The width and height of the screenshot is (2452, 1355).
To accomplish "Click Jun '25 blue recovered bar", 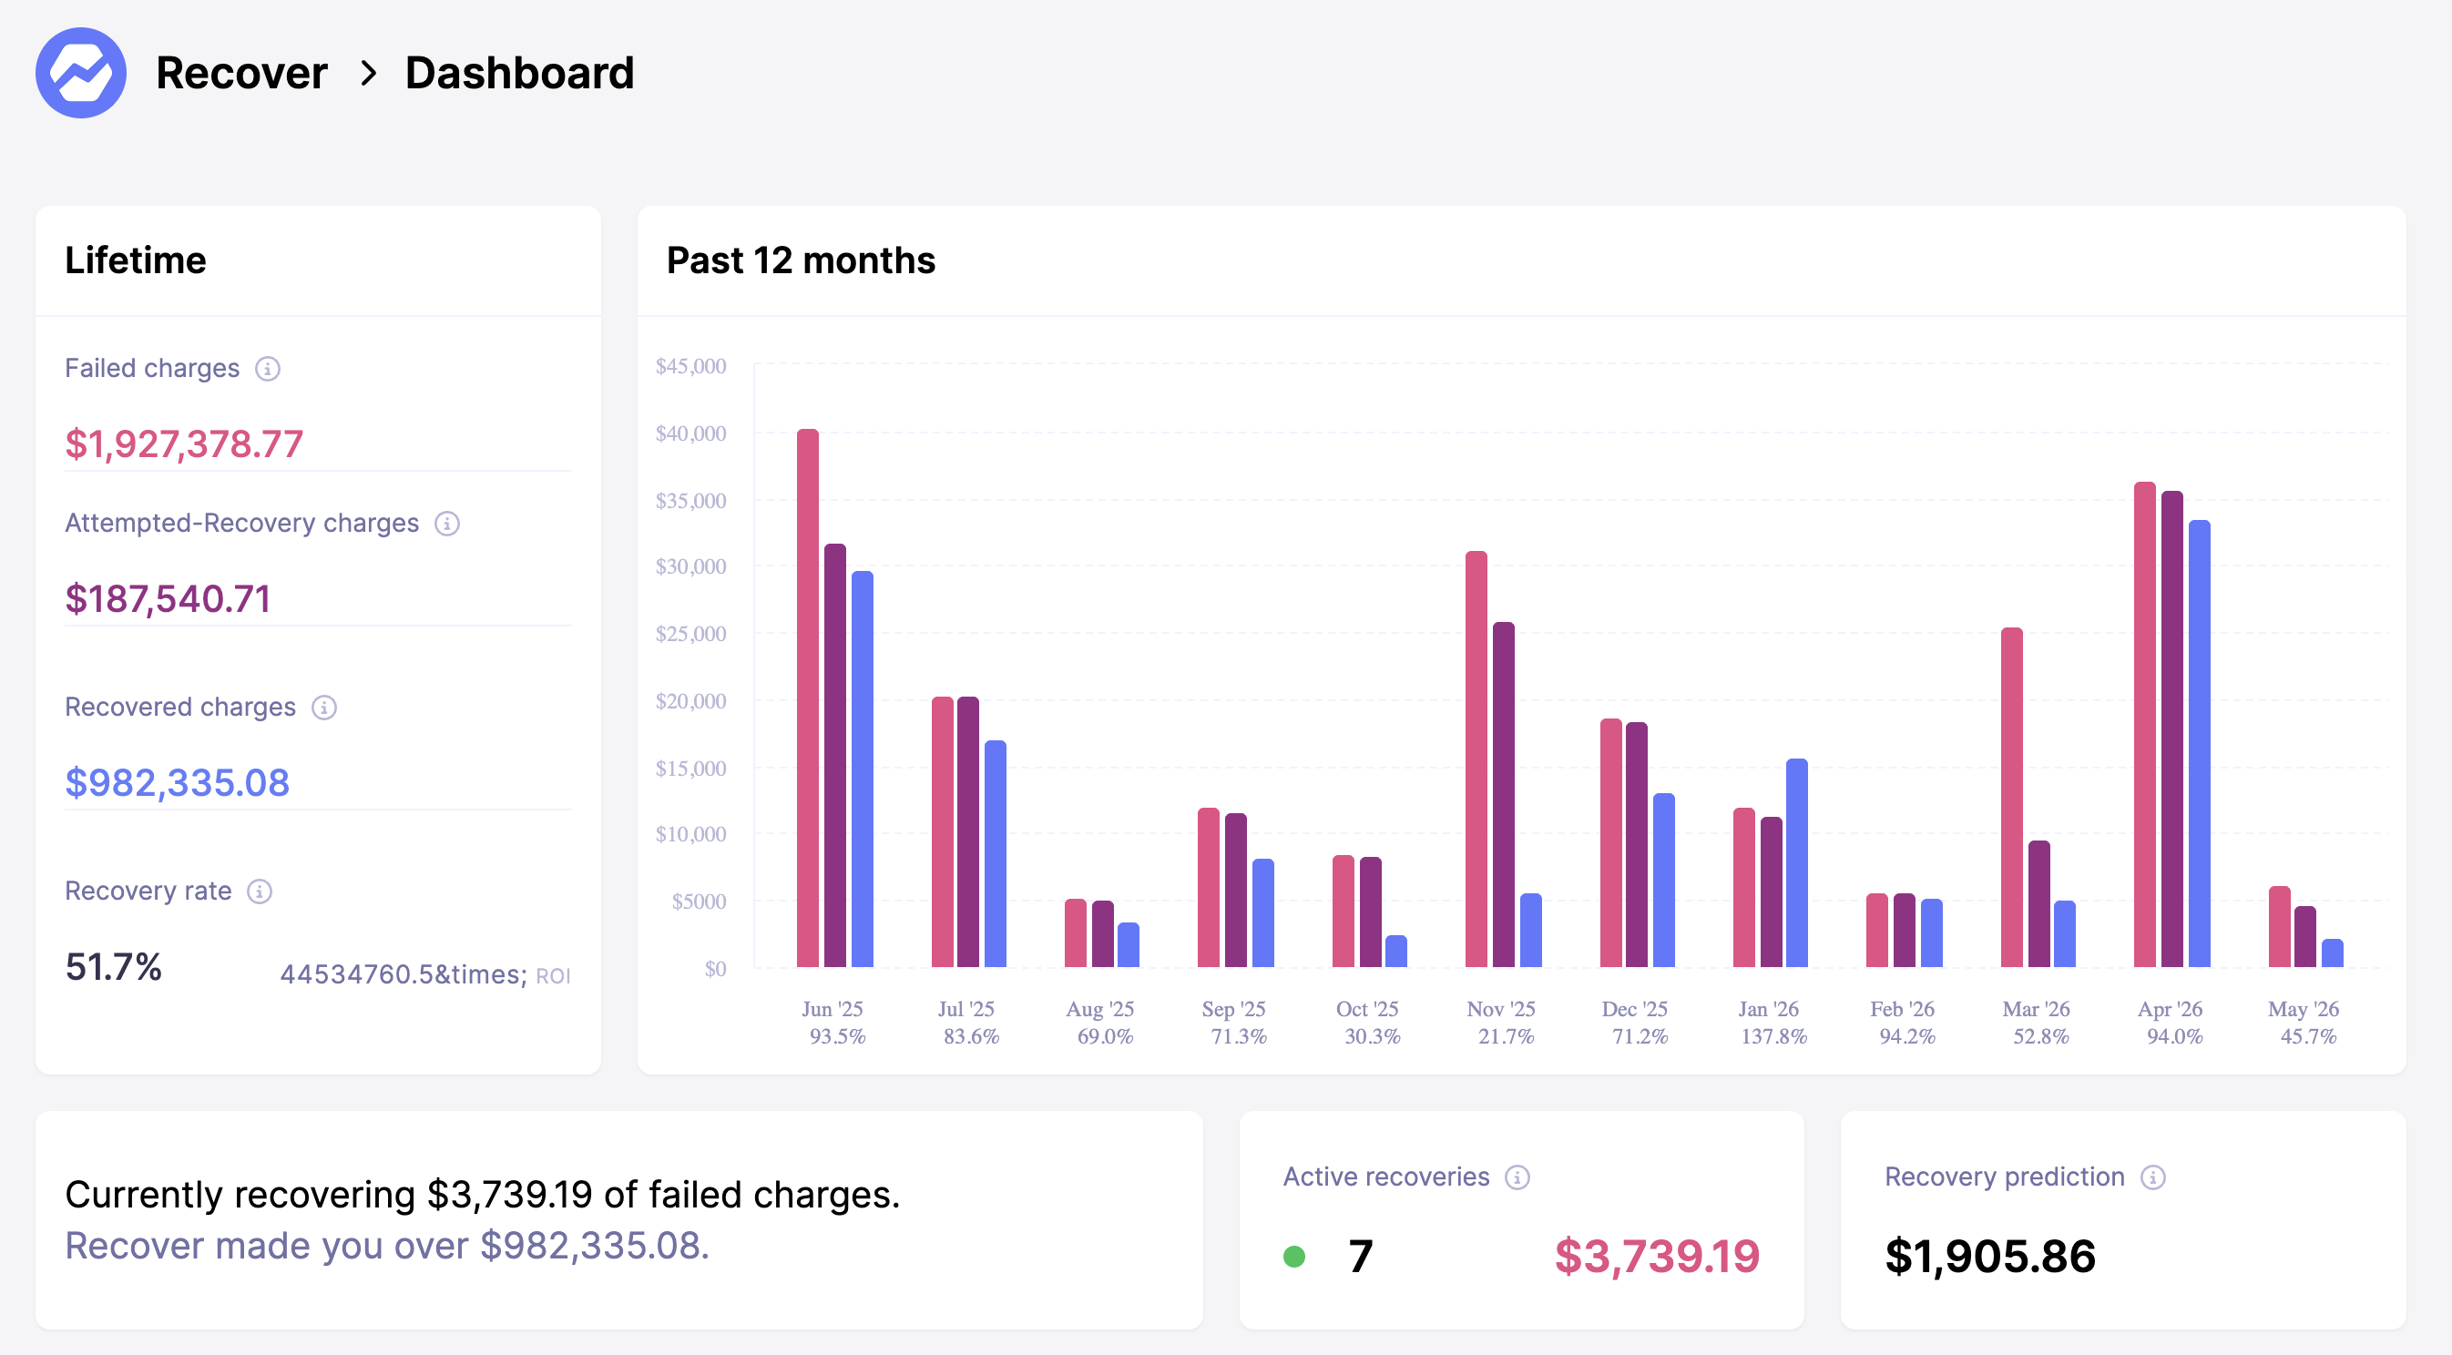I will click(863, 769).
